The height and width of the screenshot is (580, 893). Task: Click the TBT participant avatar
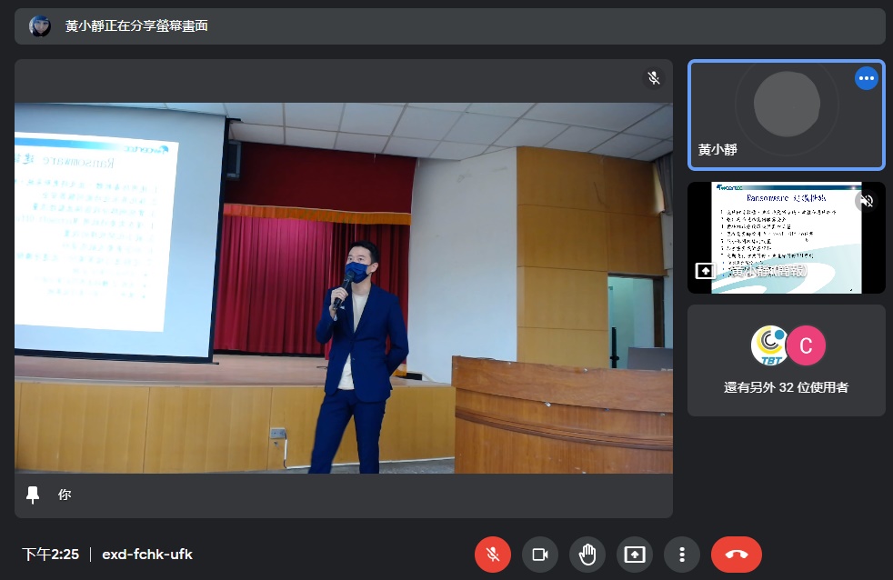[769, 345]
